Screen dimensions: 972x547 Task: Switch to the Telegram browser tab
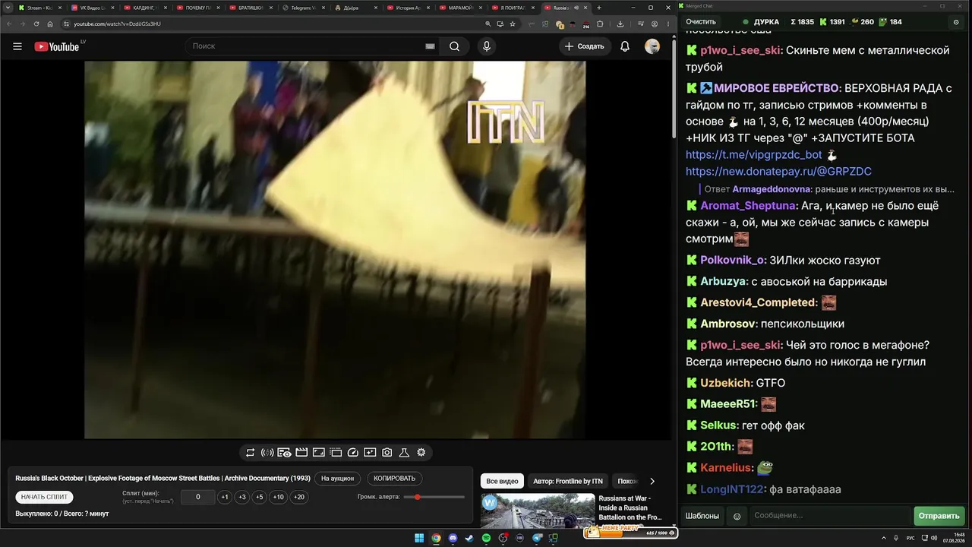click(303, 8)
